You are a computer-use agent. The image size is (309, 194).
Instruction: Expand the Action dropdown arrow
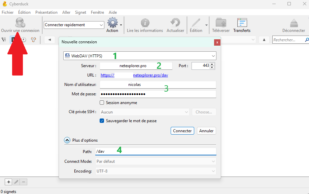click(x=121, y=25)
